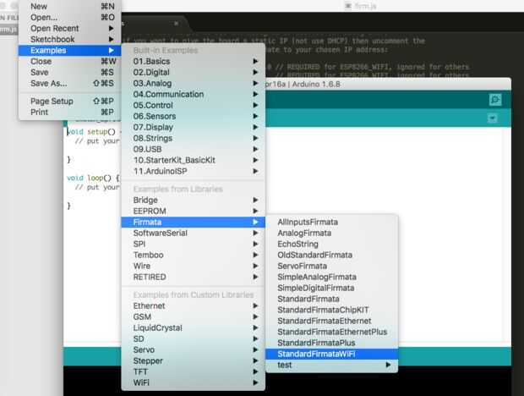Viewport: 524px width, 396px height.
Task: Open the Serial Monitor icon in Arduino toolbar
Action: pos(495,99)
